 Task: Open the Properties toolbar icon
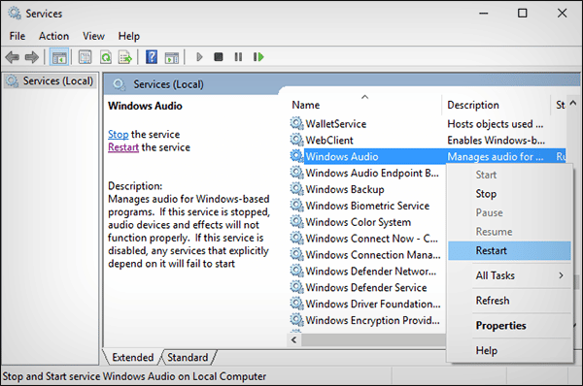86,57
